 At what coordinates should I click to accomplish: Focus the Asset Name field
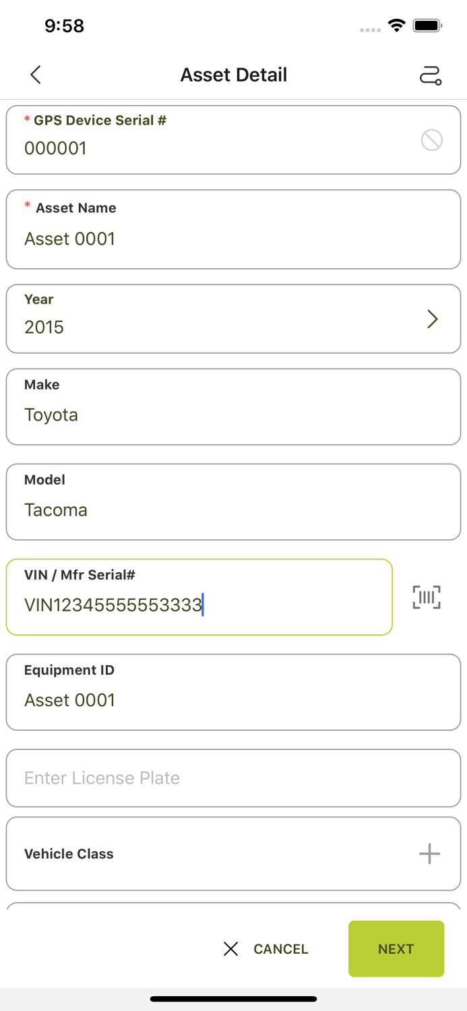tap(233, 239)
